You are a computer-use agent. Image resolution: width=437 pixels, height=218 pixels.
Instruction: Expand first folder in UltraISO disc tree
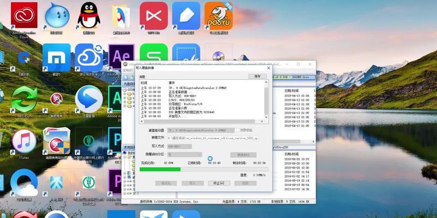(125, 94)
